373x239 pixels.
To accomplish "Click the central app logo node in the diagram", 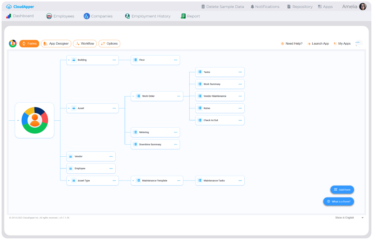I will (x=35, y=120).
